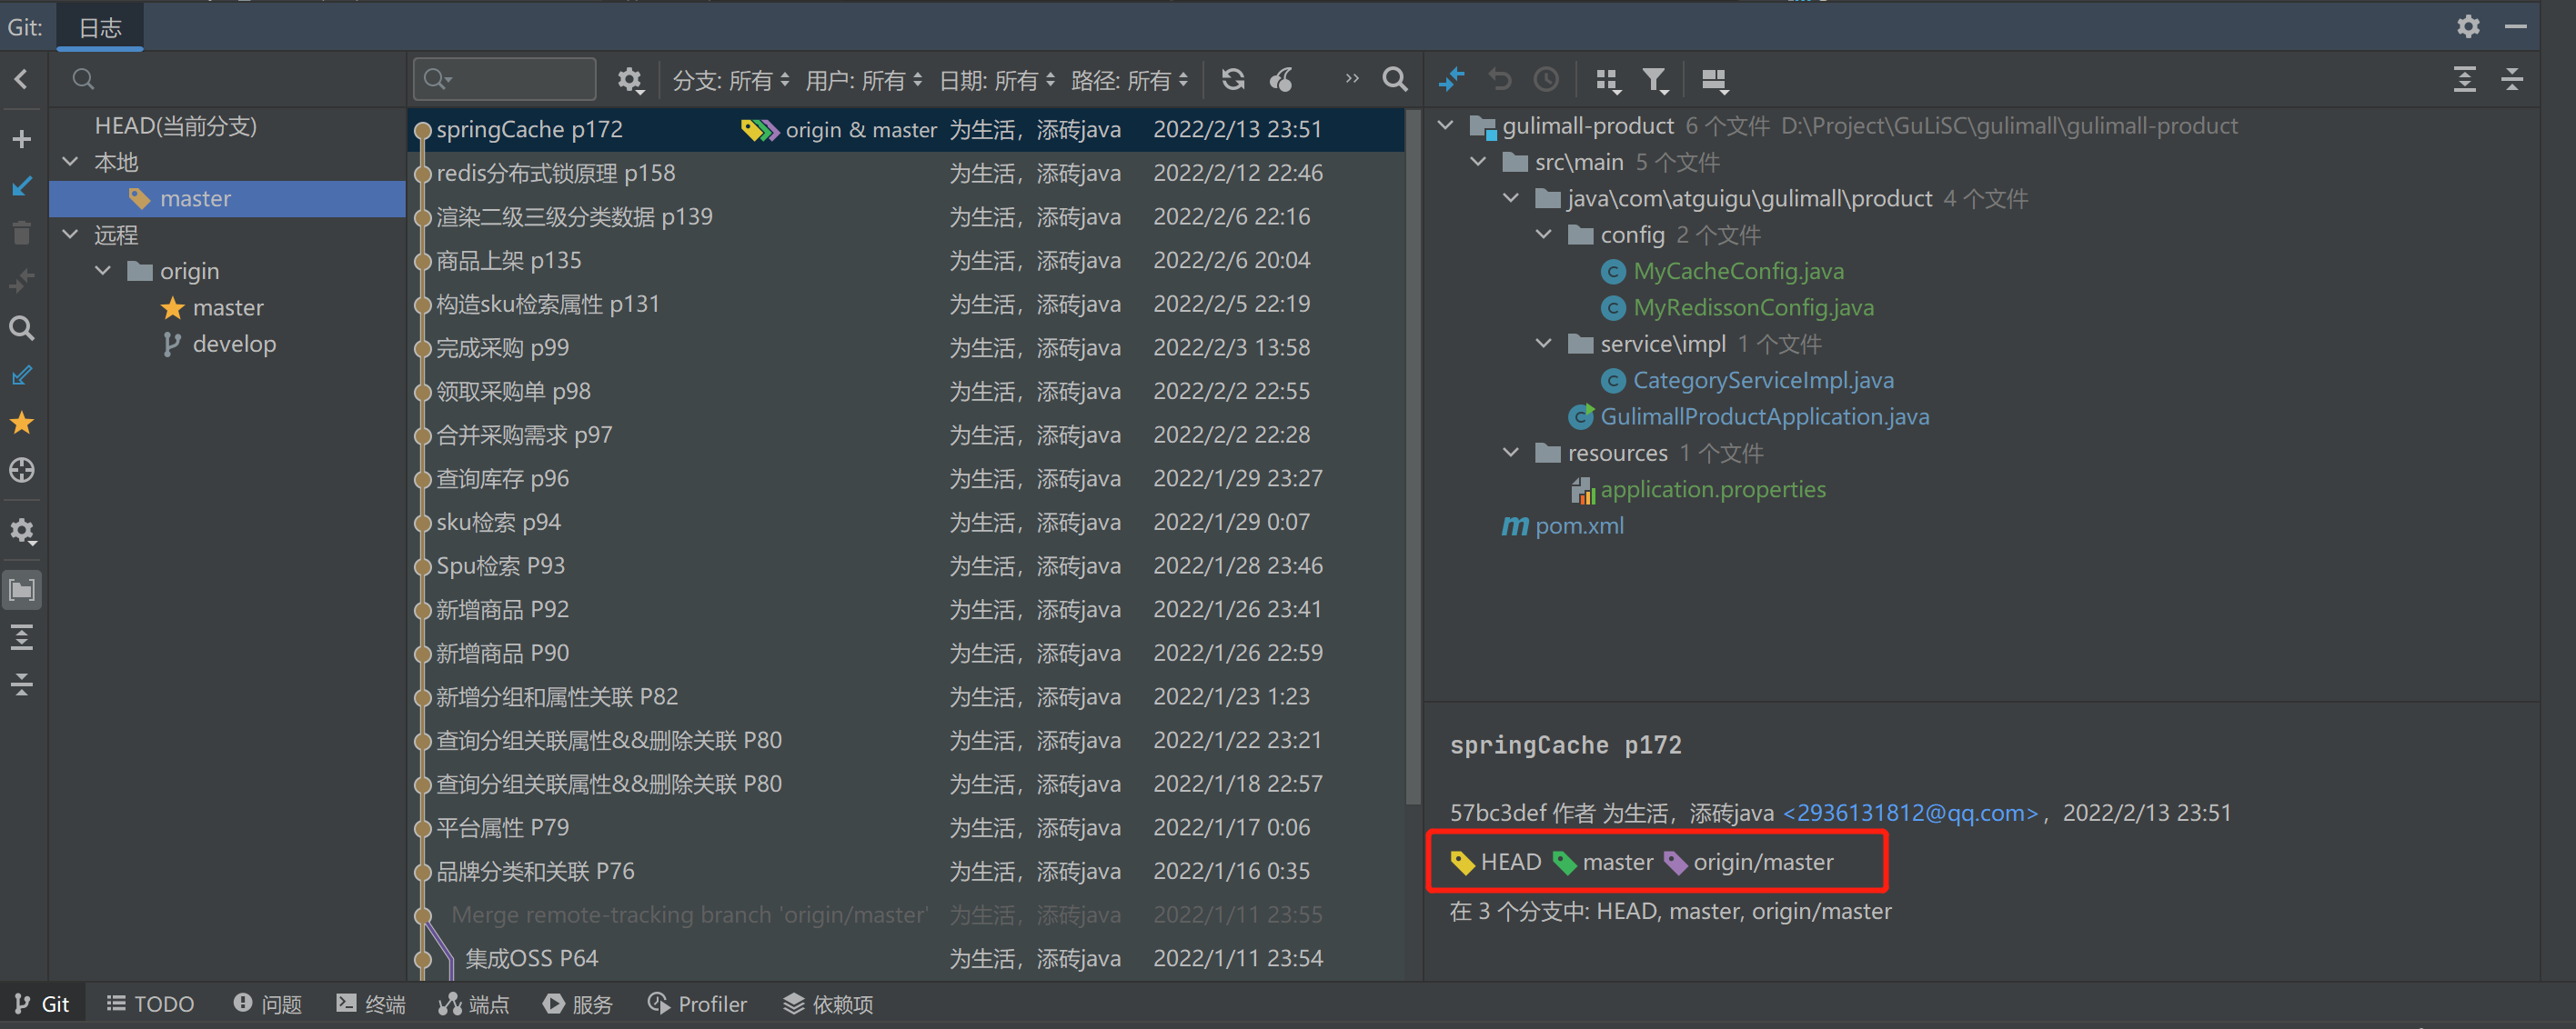Collapse the 本地 local branches node
This screenshot has height=1029, width=2576.
(x=70, y=162)
